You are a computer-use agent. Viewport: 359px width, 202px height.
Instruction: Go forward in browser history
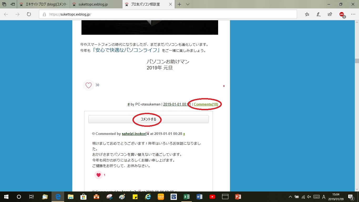(x=17, y=14)
